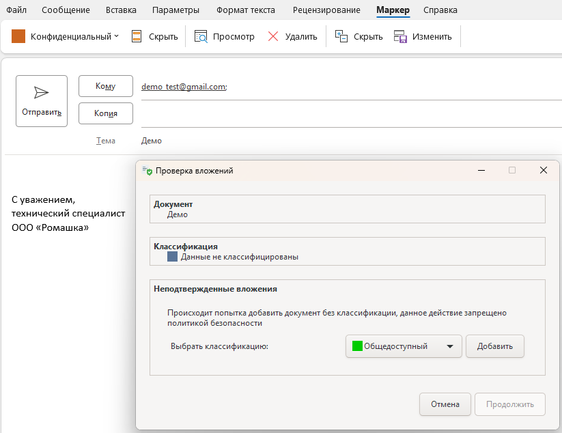
Task: Click the Изменить document-save icon
Action: [401, 37]
